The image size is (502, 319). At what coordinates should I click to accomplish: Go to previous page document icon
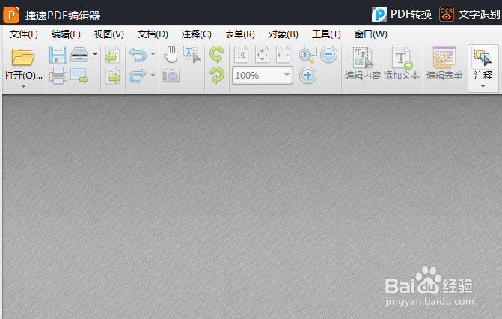(112, 55)
